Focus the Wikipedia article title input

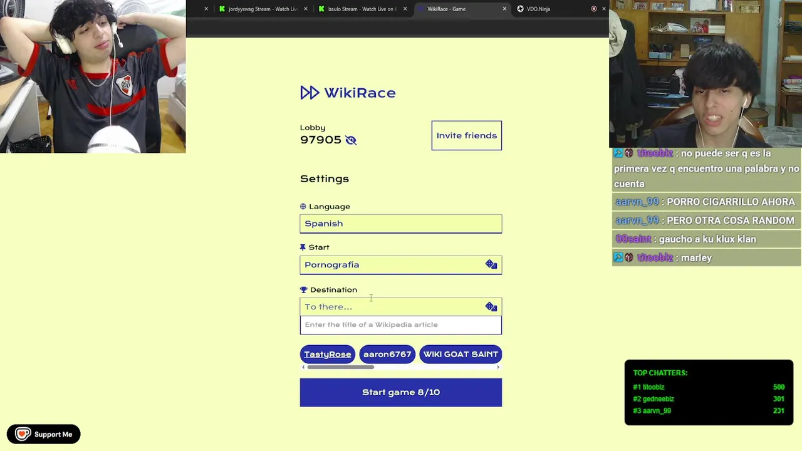click(401, 324)
